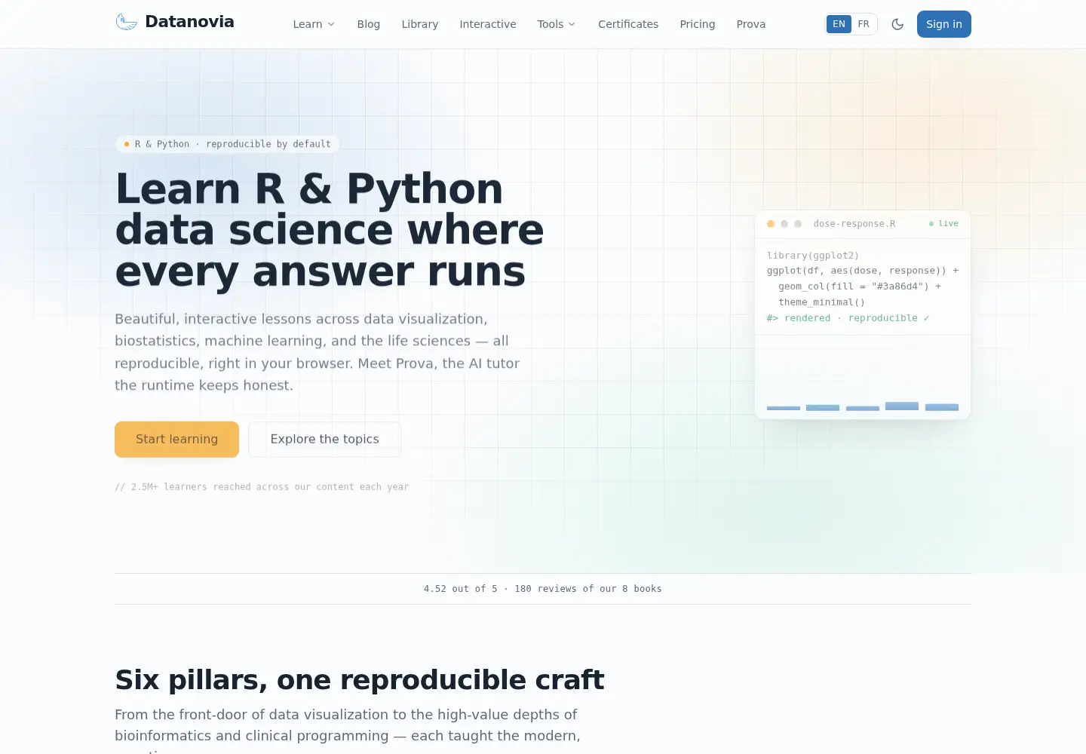Click the ggplot(df, aes(dose, response)) line

pos(863,271)
